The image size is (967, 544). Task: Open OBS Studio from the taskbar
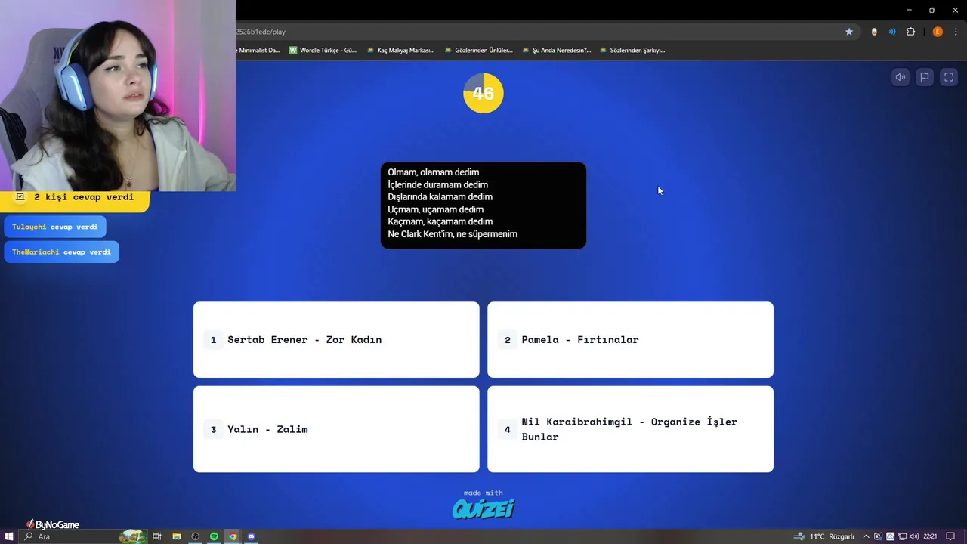196,536
